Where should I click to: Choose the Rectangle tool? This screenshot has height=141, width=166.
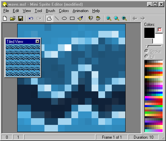pos(72,18)
